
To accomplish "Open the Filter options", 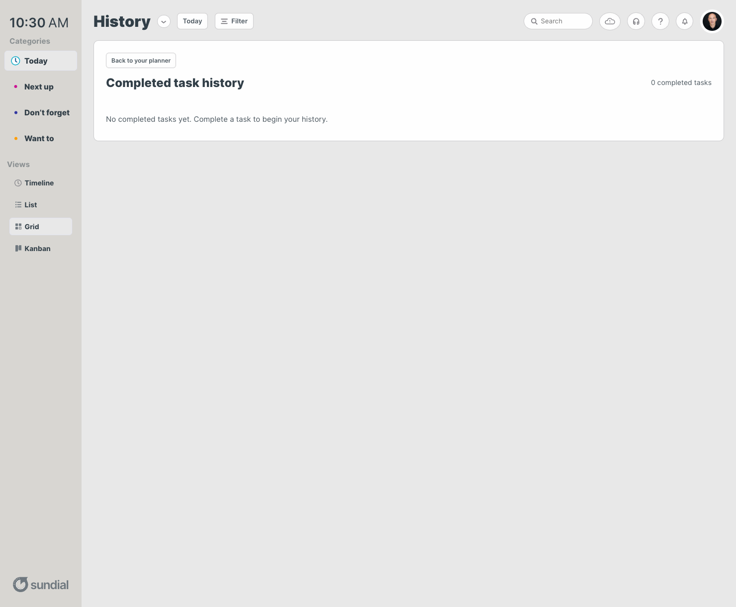I will (234, 21).
